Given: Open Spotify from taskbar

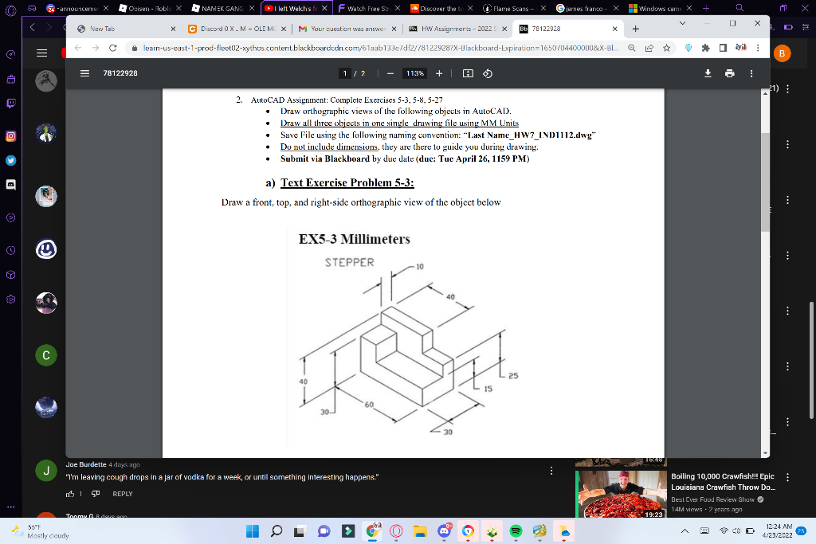Looking at the screenshot, I should point(516,531).
